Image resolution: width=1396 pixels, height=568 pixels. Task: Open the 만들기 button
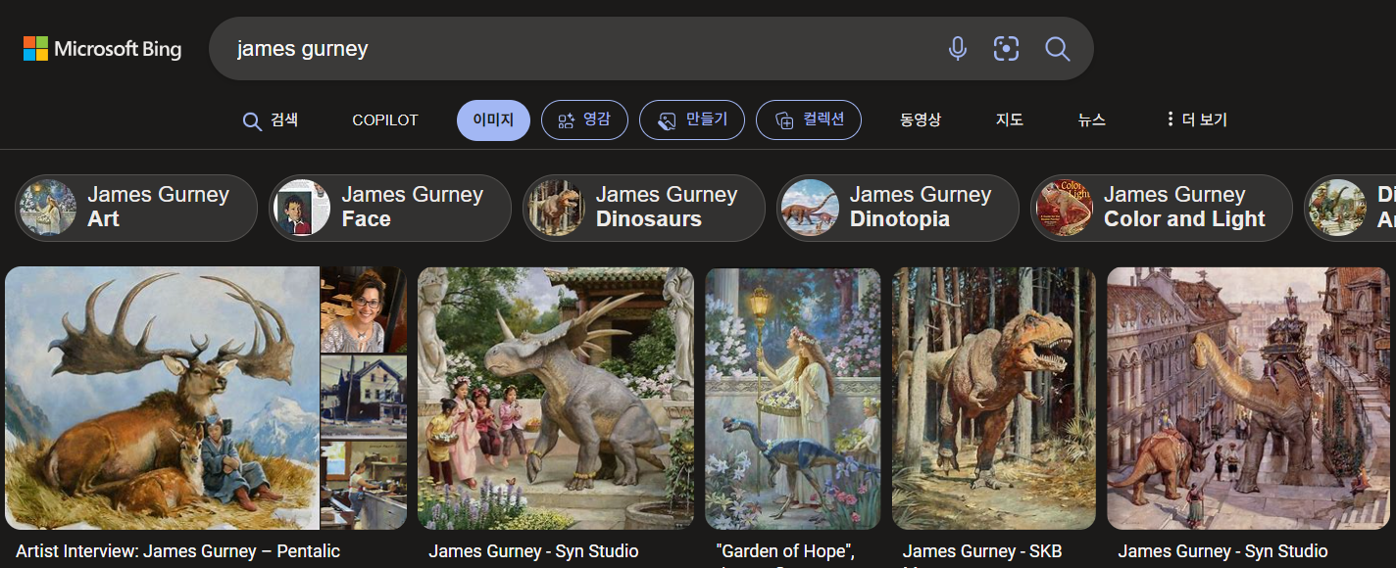[x=692, y=120]
